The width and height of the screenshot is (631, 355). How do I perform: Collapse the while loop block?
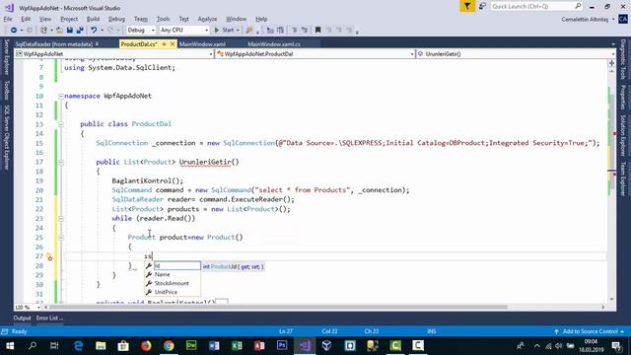tap(61, 219)
